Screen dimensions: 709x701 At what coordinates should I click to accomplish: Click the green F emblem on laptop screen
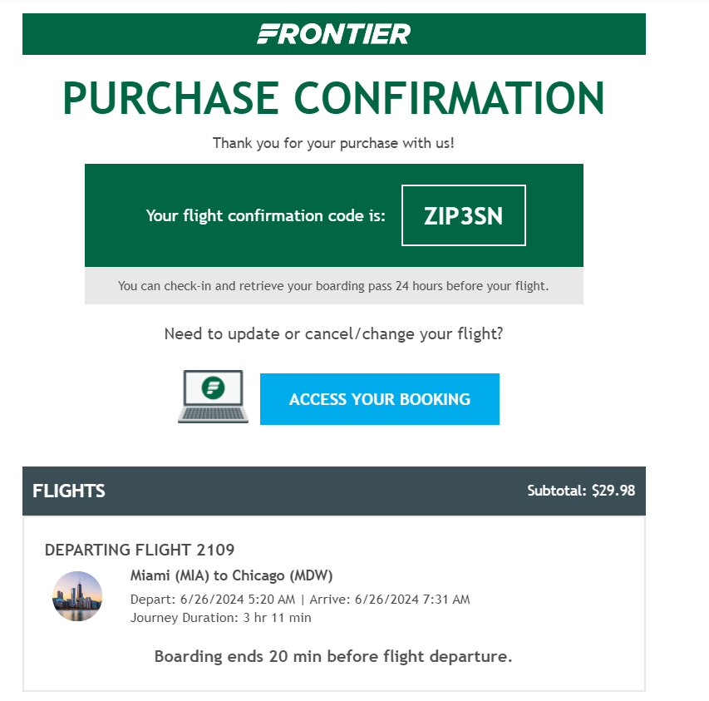point(213,388)
